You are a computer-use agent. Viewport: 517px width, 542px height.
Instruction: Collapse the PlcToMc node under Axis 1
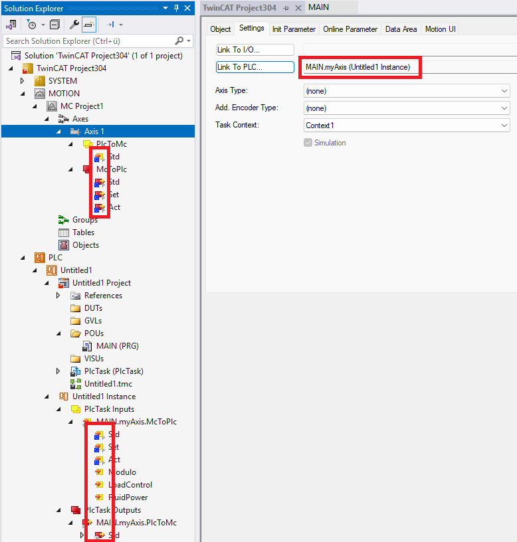pos(70,144)
